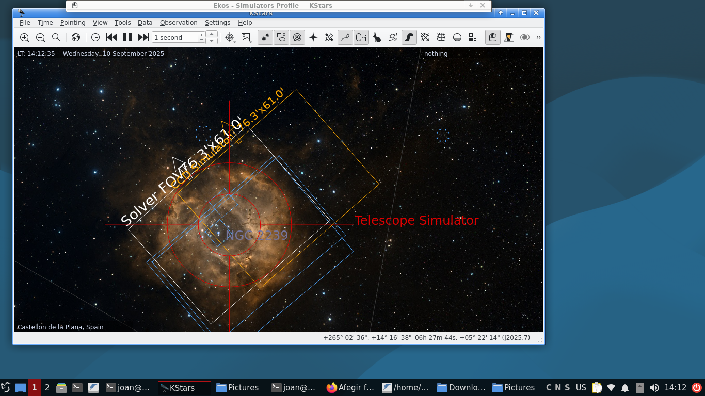Screen dimensions: 705x396
Task: Shade Ekos window with title bar arrow
Action: [471, 5]
